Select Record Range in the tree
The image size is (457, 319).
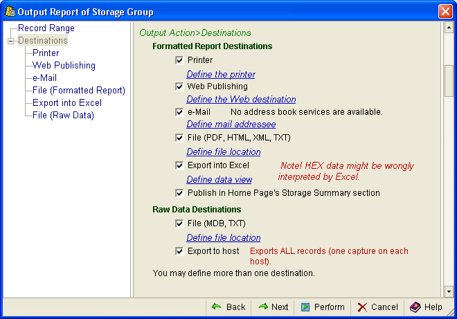(46, 28)
